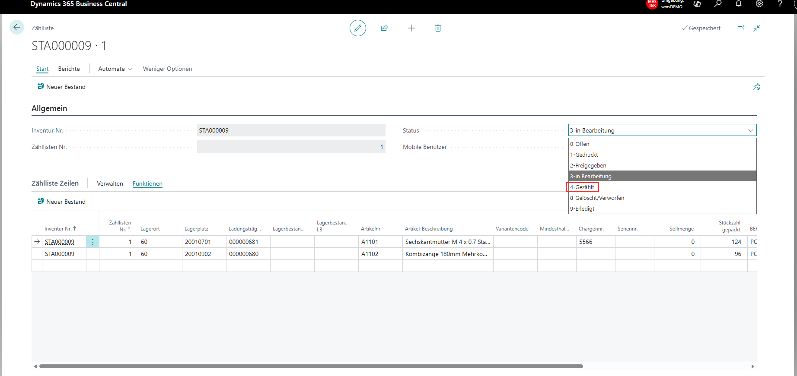Click the share icon
Screen dimensions: 797x376
pyautogui.click(x=384, y=28)
